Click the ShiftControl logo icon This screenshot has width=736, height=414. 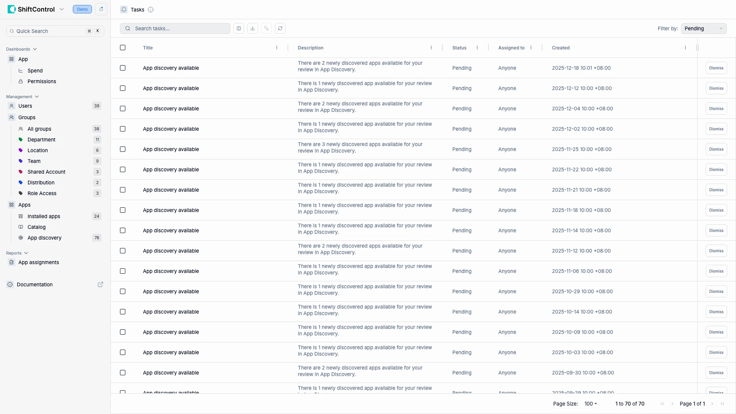pyautogui.click(x=11, y=9)
